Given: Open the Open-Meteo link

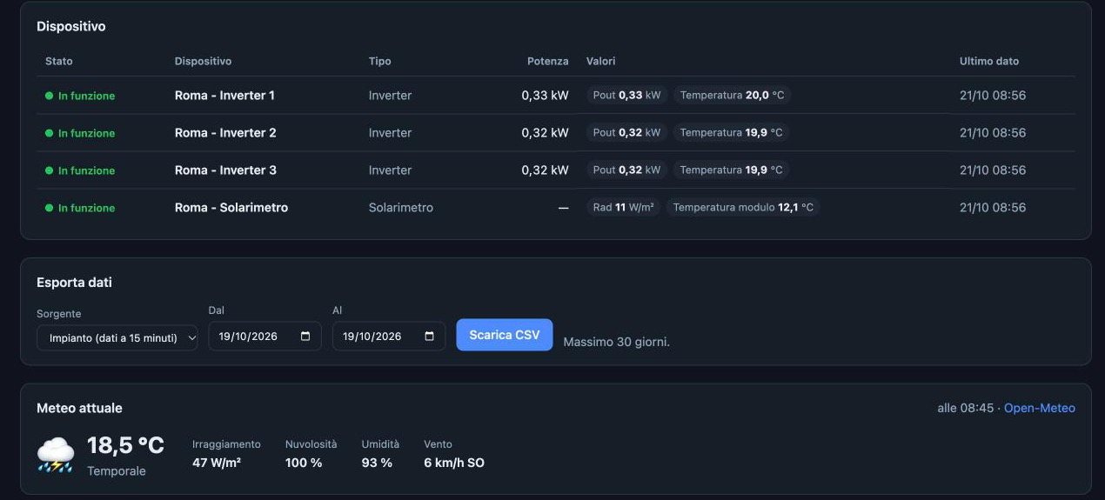Looking at the screenshot, I should pyautogui.click(x=1040, y=408).
